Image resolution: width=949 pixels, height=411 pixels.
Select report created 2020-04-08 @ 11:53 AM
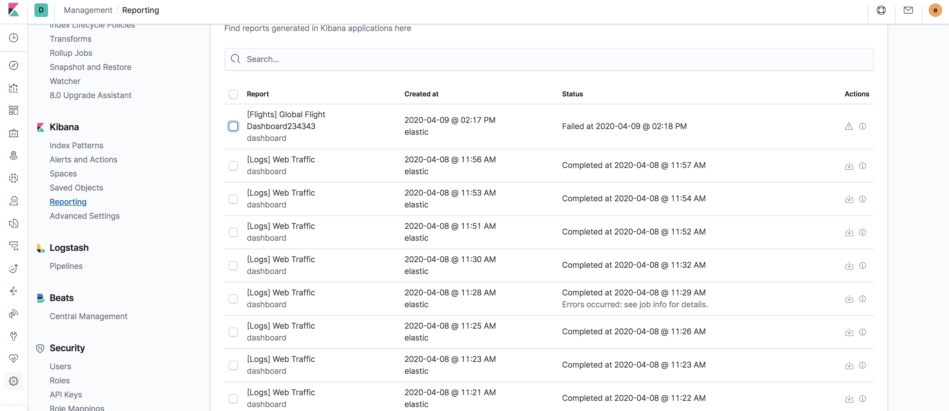233,199
